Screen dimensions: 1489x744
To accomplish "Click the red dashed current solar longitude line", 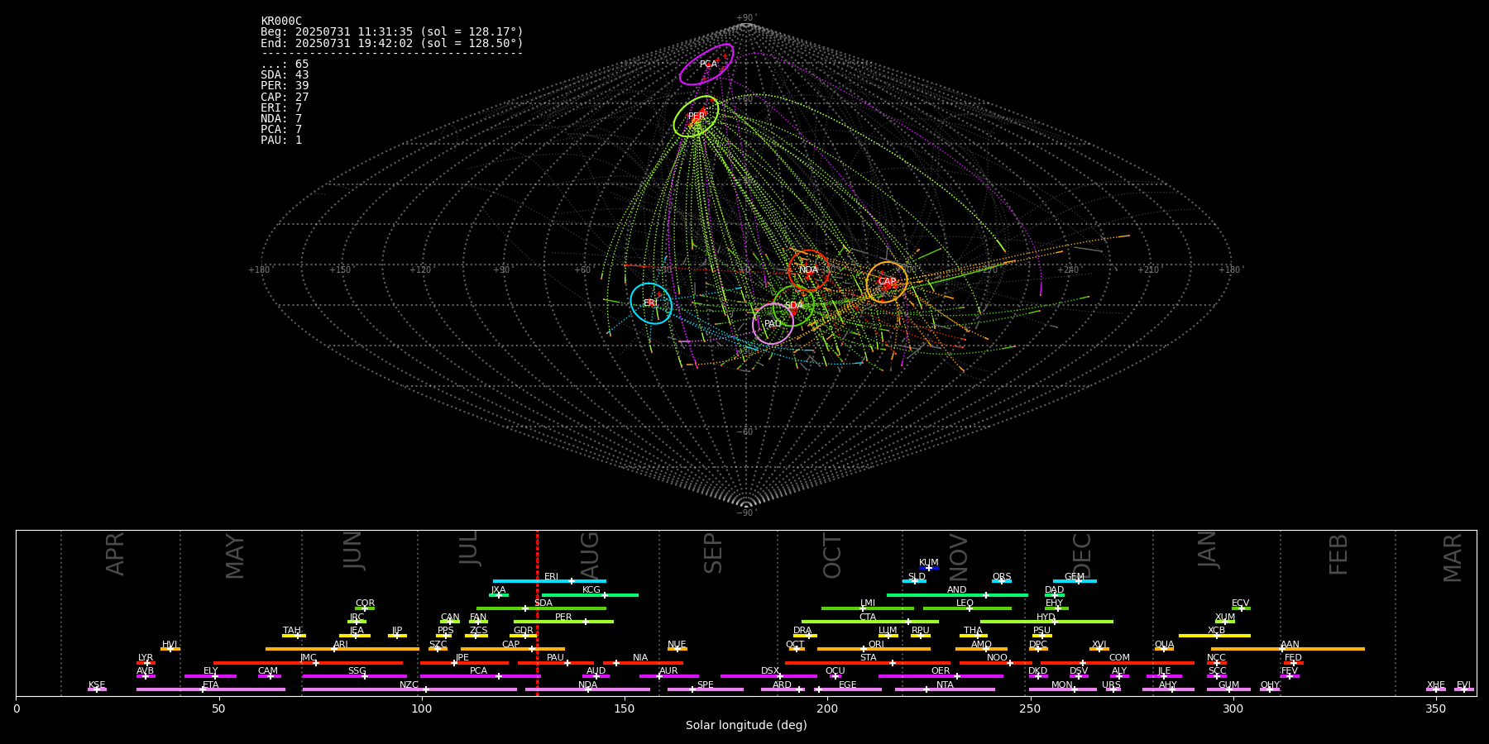I will click(537, 613).
